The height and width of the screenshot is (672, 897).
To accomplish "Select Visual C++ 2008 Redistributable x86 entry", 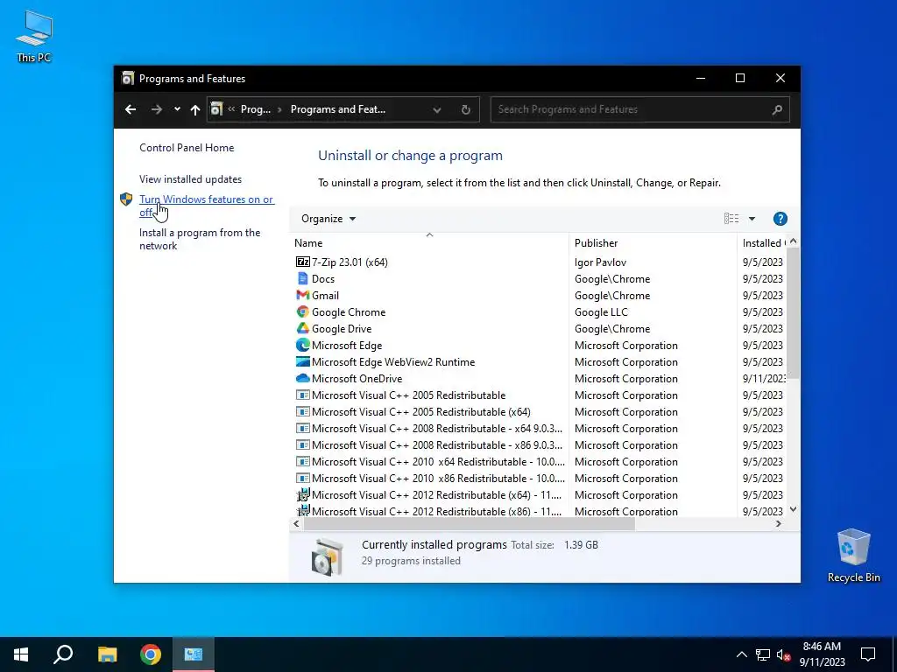I will pyautogui.click(x=437, y=445).
